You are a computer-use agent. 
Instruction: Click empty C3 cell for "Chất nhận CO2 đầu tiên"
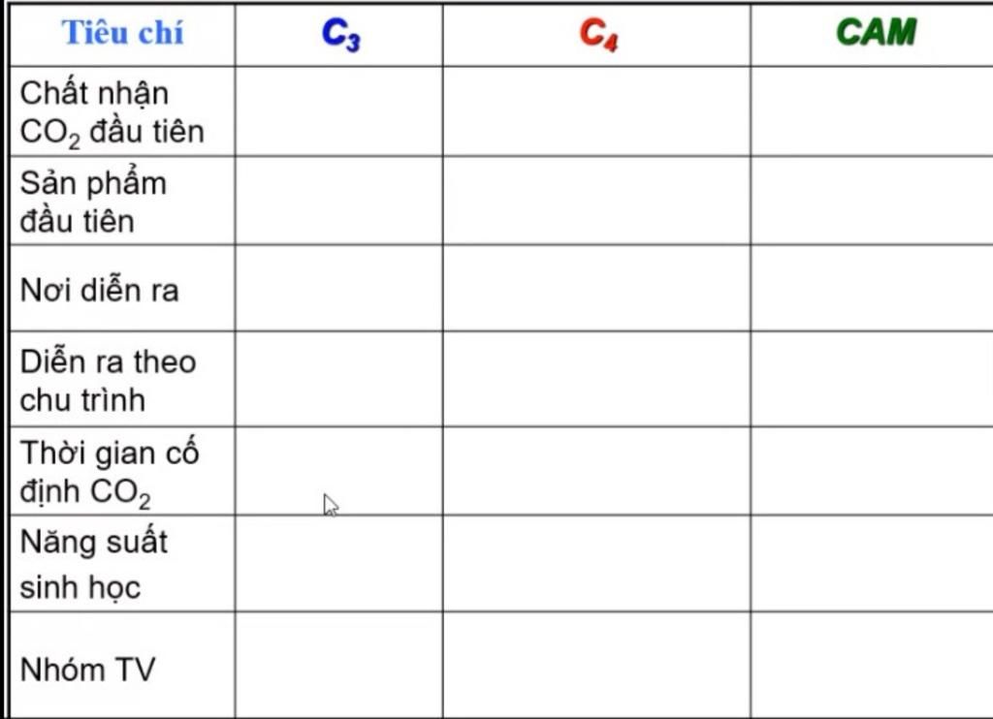338,111
